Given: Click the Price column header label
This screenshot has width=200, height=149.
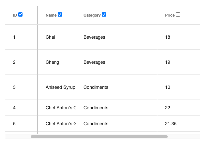Looking at the screenshot, I should point(170,15).
